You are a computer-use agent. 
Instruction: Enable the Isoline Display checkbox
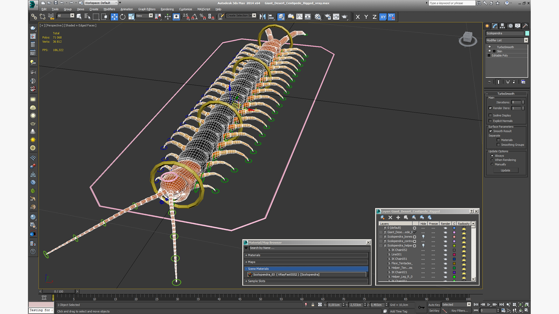point(490,115)
